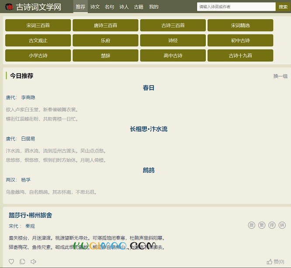Play poem audio with the speaker icon
This screenshot has height=268, width=291.
coord(33,261)
